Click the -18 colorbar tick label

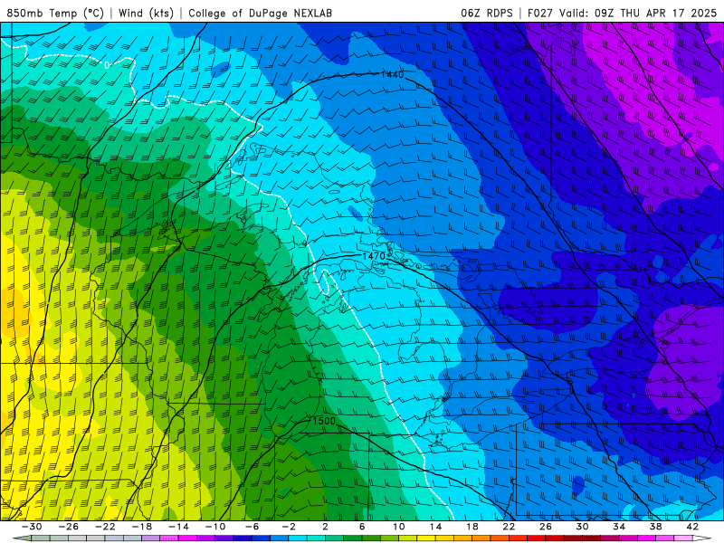[142, 527]
